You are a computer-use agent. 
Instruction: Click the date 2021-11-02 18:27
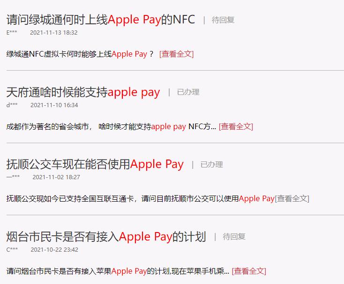(x=56, y=177)
